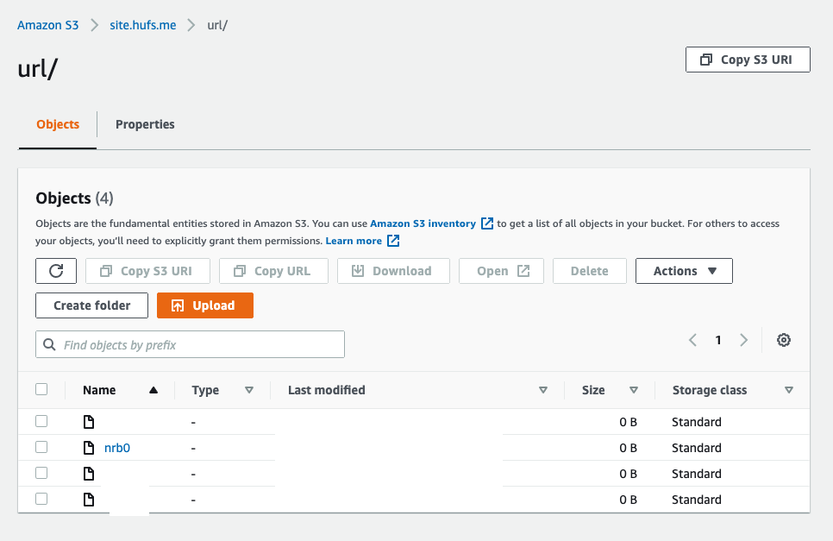Focus the Find objects by prefix field

click(x=191, y=344)
